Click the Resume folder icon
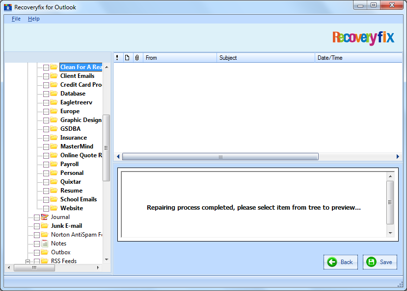The image size is (407, 291). click(54, 190)
